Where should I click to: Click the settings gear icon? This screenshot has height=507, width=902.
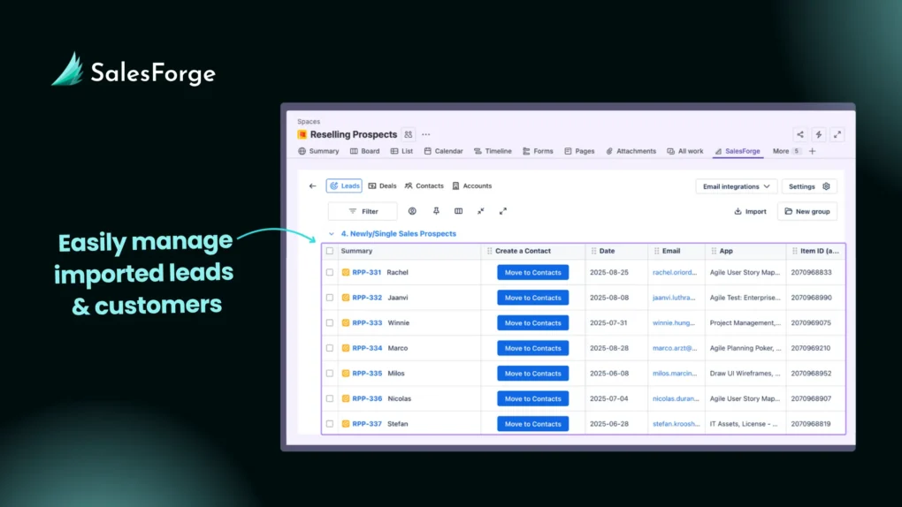[x=826, y=186]
